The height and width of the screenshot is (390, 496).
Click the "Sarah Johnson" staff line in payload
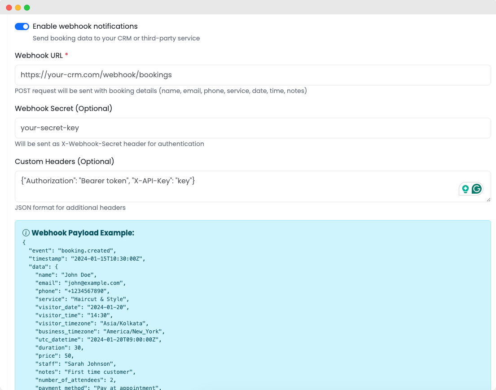tap(75, 364)
